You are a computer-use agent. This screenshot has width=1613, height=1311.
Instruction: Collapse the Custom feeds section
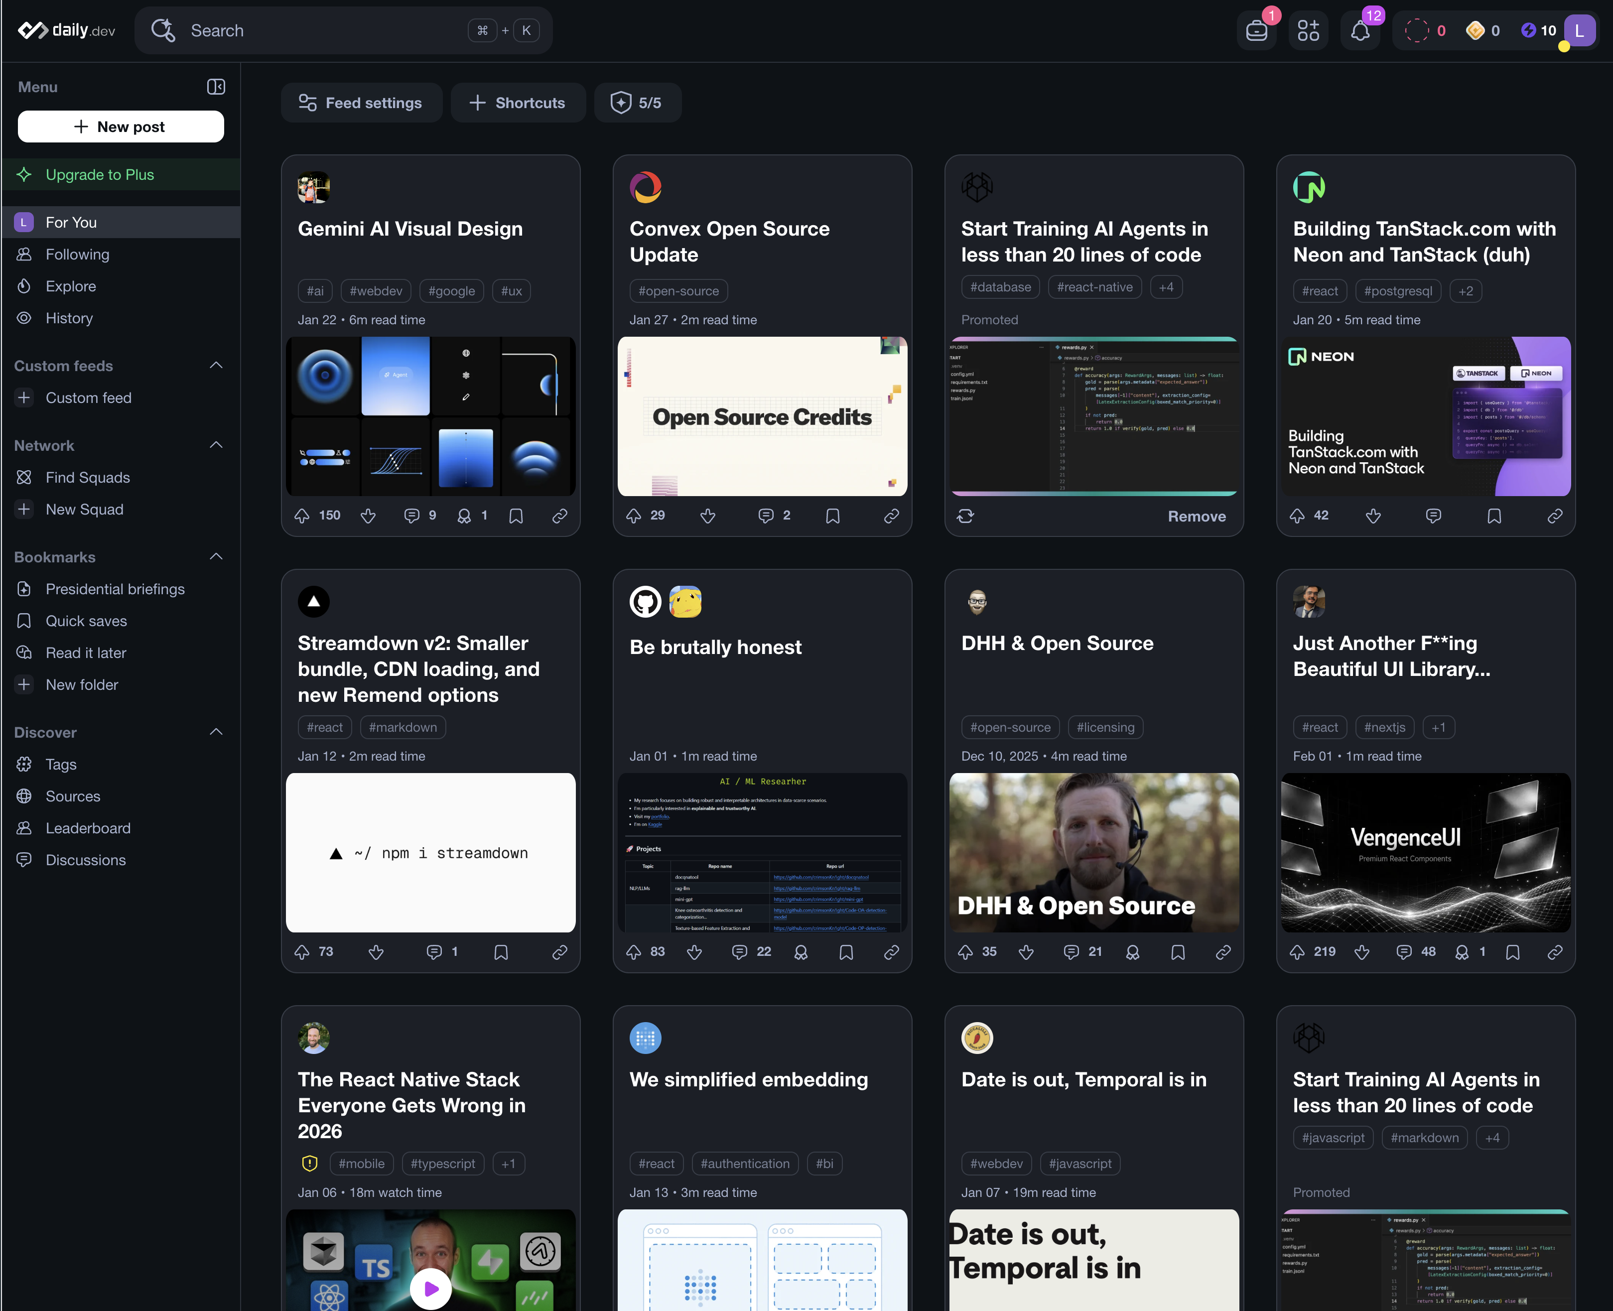click(x=216, y=366)
